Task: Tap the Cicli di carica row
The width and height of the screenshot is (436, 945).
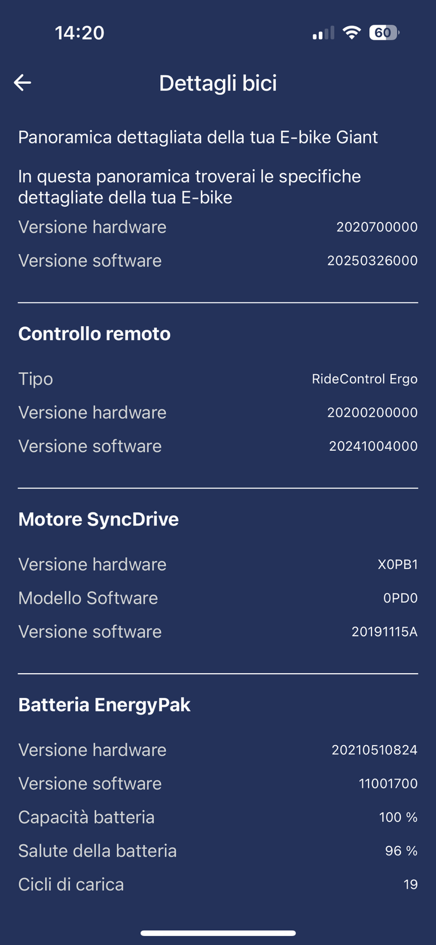Action: coord(218,884)
